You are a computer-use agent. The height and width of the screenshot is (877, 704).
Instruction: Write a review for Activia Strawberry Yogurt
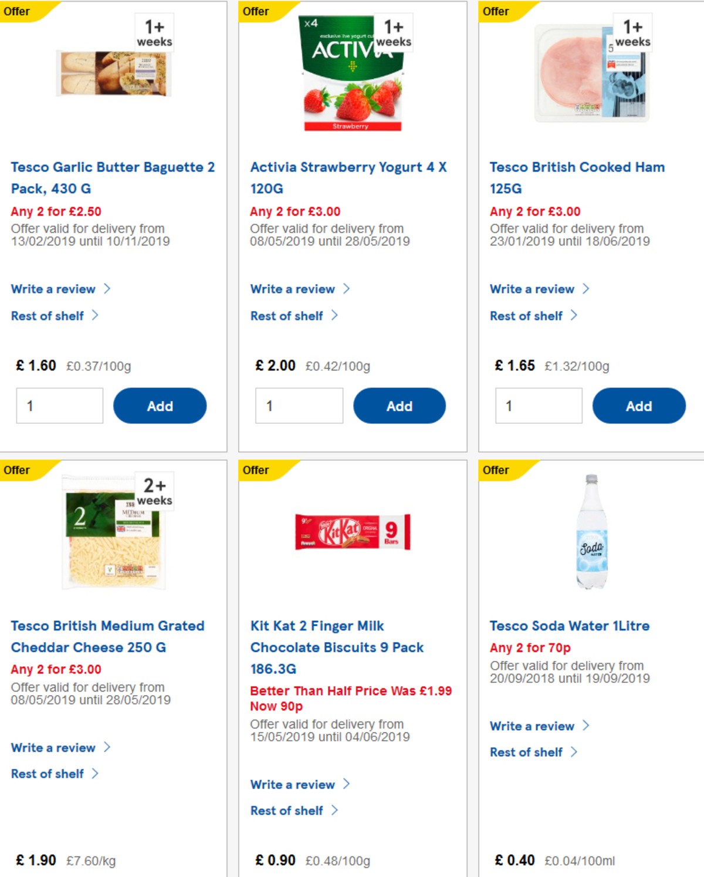(x=292, y=289)
